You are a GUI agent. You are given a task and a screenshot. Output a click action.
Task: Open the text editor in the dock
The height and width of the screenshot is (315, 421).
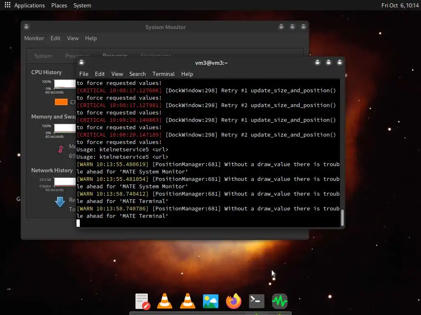(142, 301)
